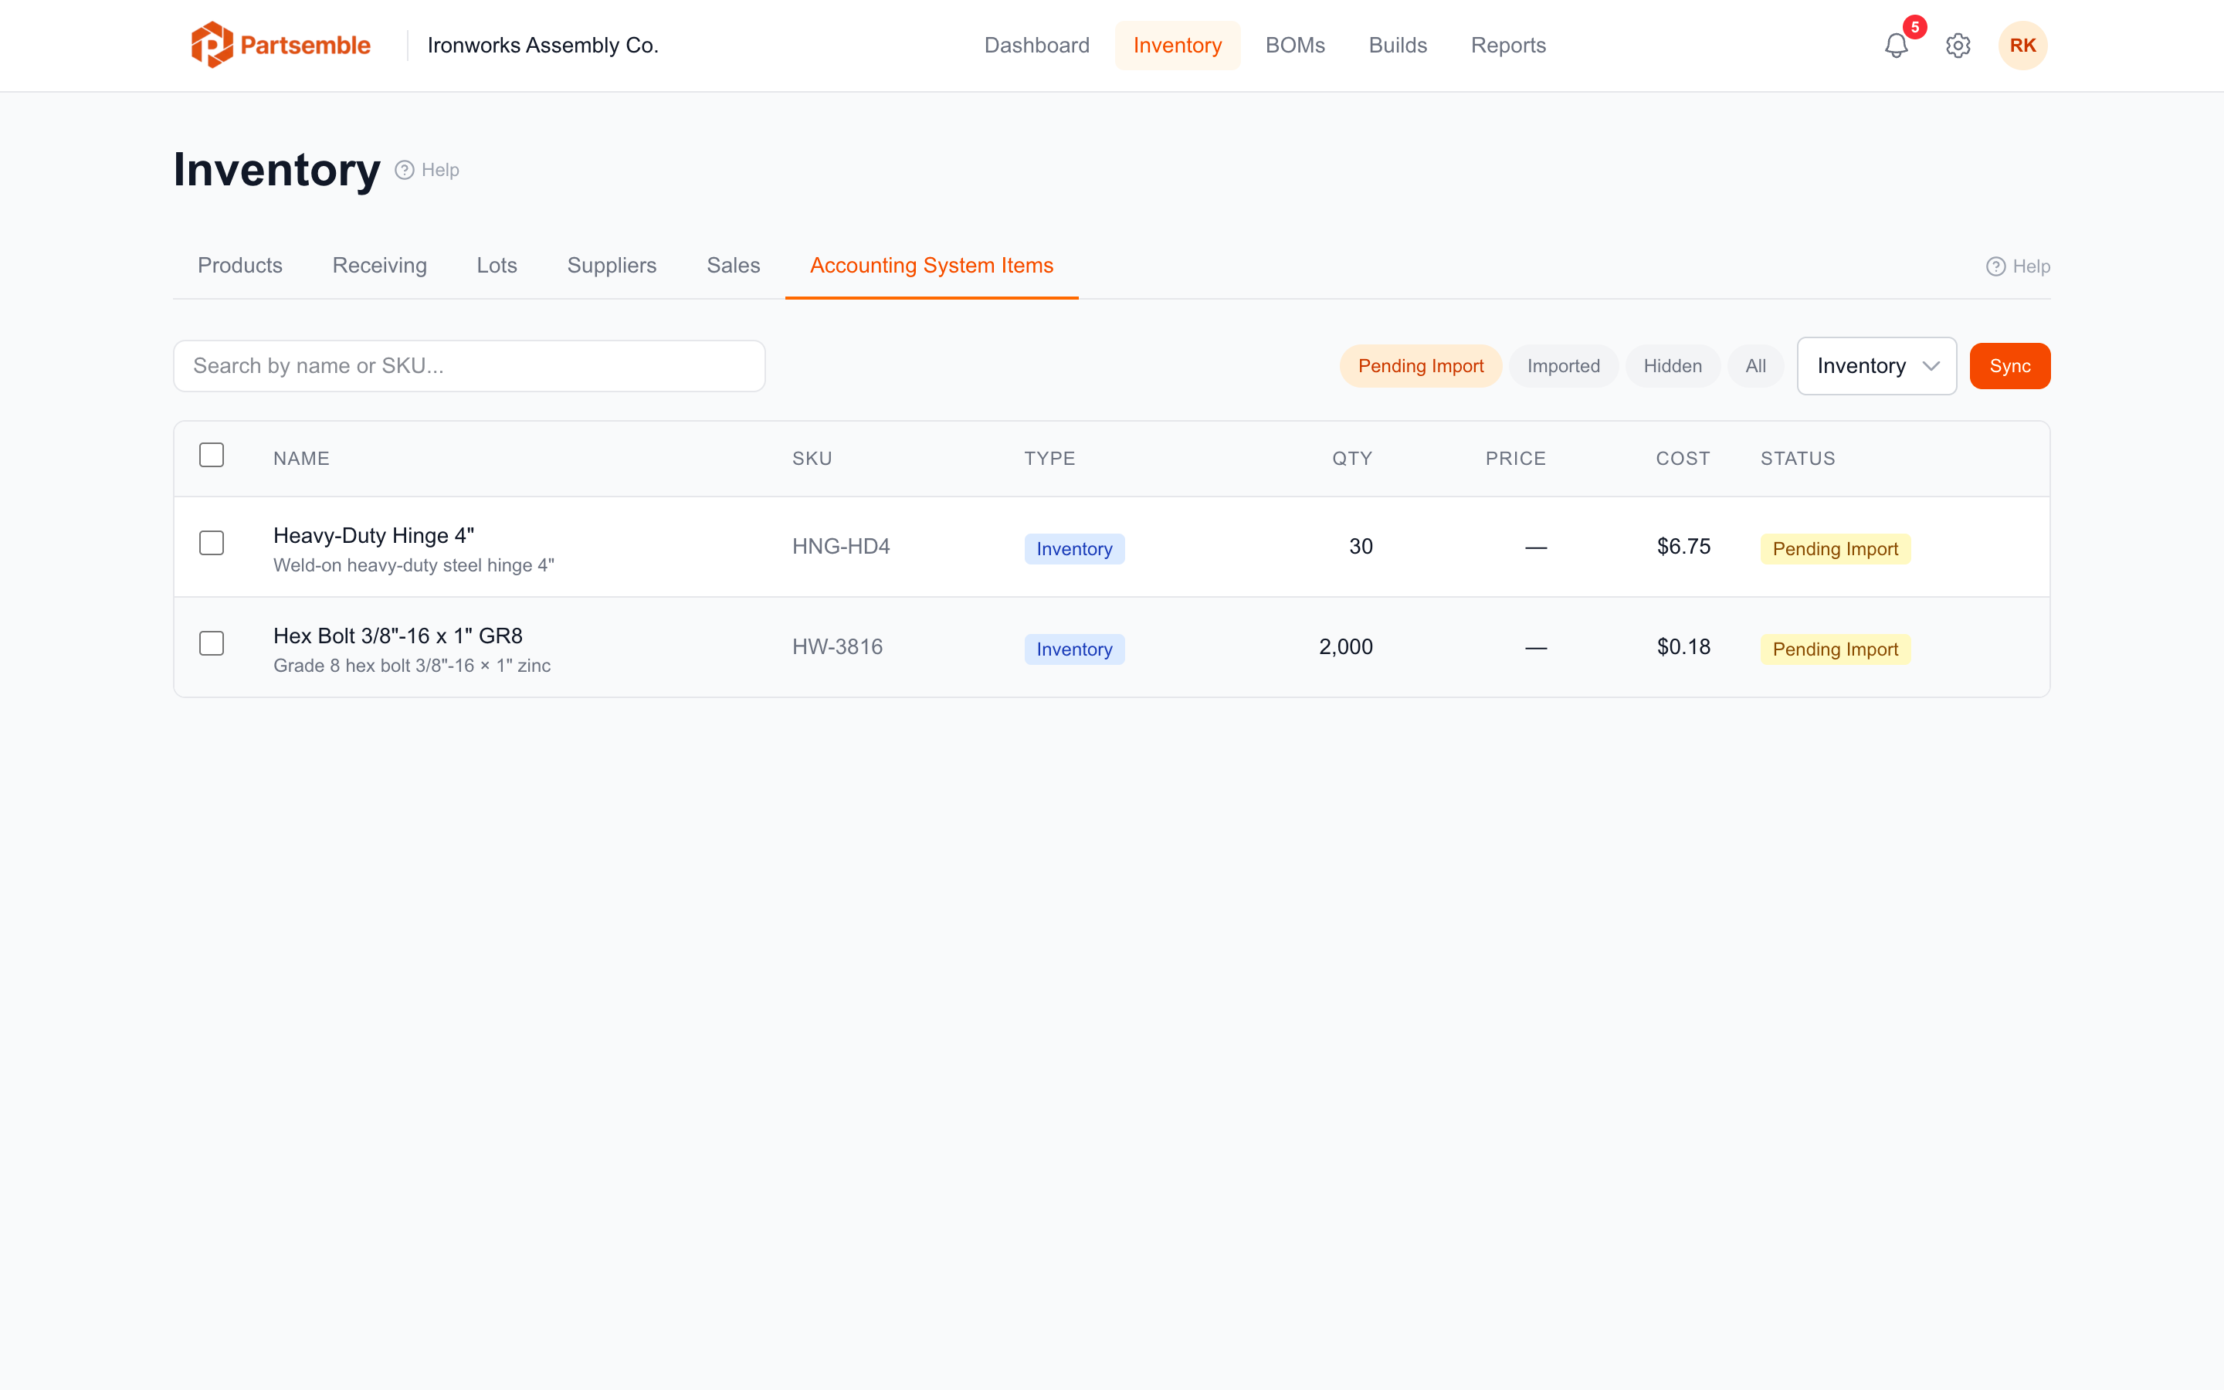
Task: Click the NAME column header
Action: pyautogui.click(x=301, y=459)
